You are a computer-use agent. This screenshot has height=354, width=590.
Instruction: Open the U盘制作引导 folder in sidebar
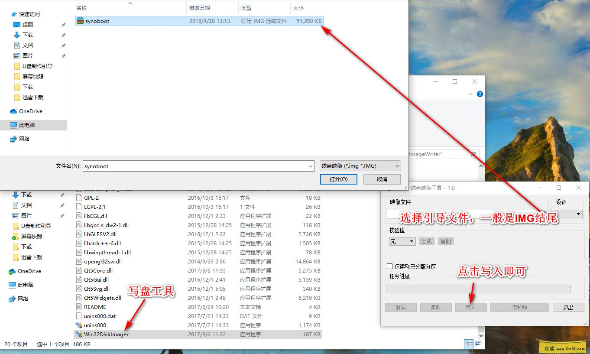coord(38,66)
